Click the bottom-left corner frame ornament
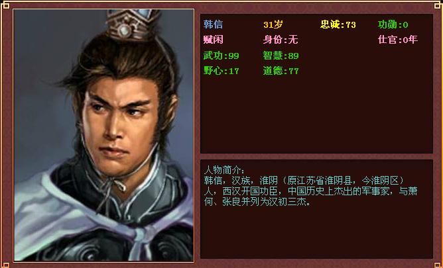The height and width of the screenshot is (268, 443). [5, 264]
